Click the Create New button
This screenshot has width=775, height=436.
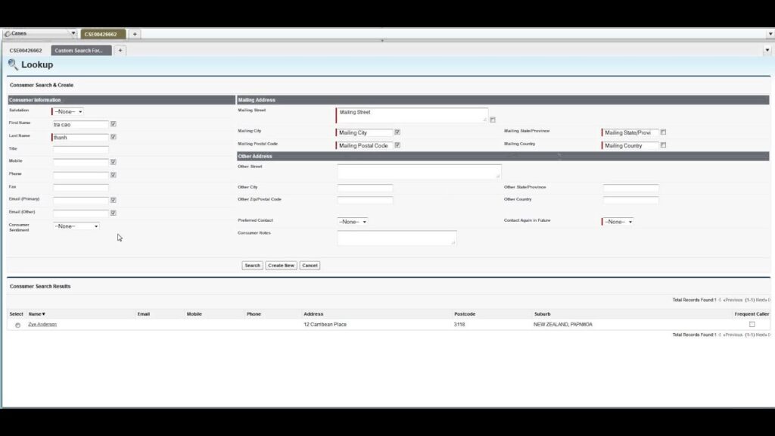tap(281, 266)
